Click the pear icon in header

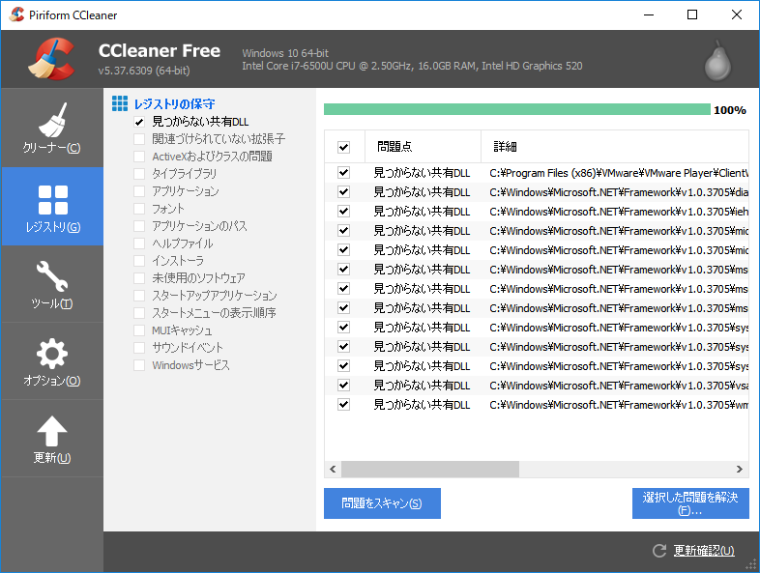coord(717,61)
